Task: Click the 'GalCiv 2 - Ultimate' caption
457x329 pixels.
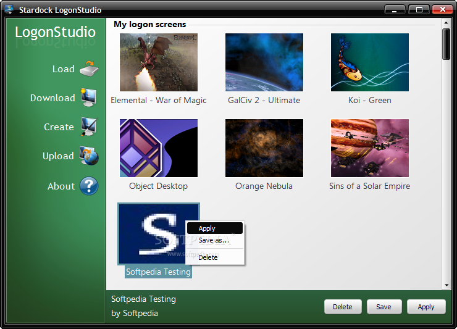Action: coord(264,100)
